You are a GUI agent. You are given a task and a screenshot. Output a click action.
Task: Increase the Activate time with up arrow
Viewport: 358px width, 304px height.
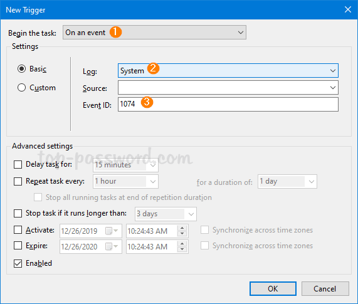tap(182, 228)
